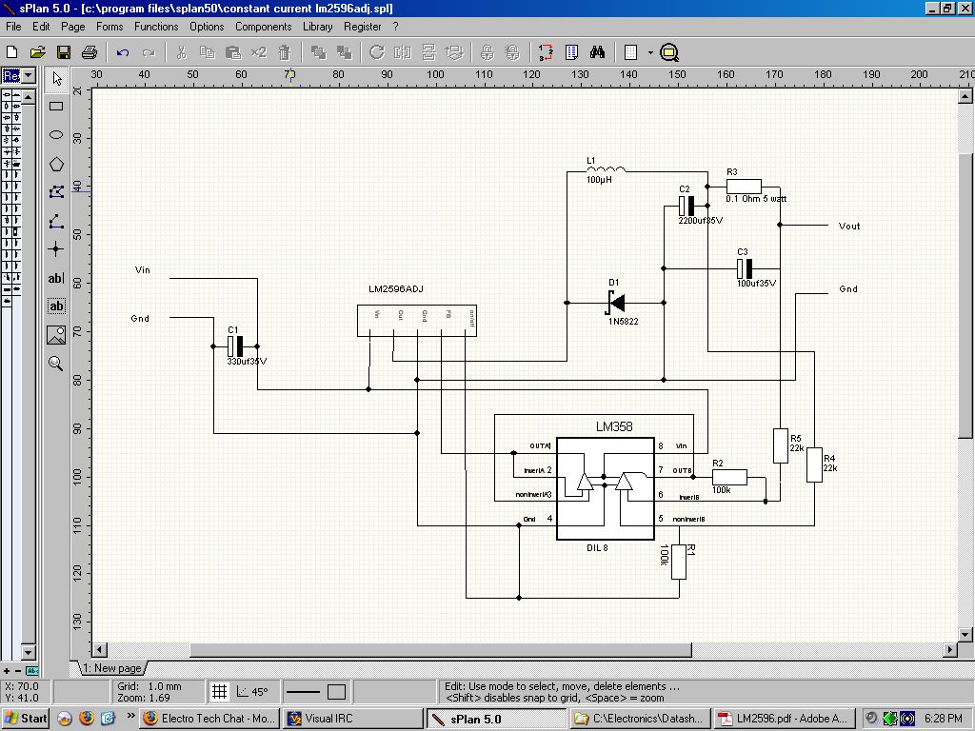Pick the text label tool

coord(56,278)
